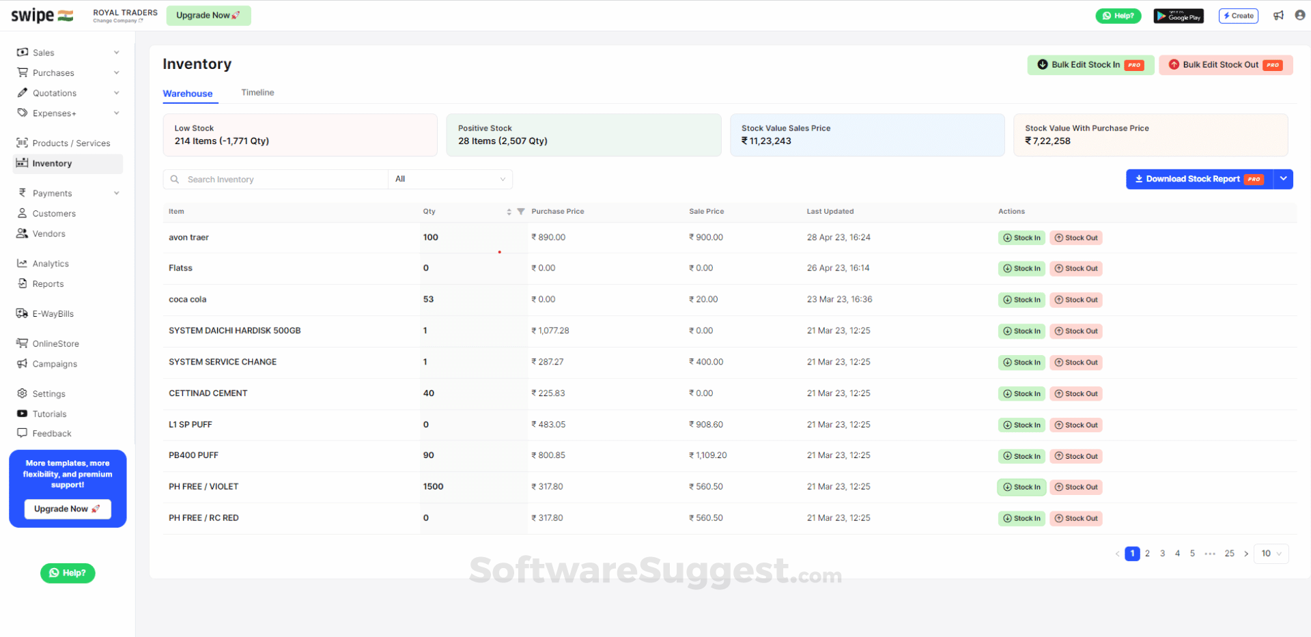
Task: Open Analytics from the sidebar
Action: [x=50, y=263]
